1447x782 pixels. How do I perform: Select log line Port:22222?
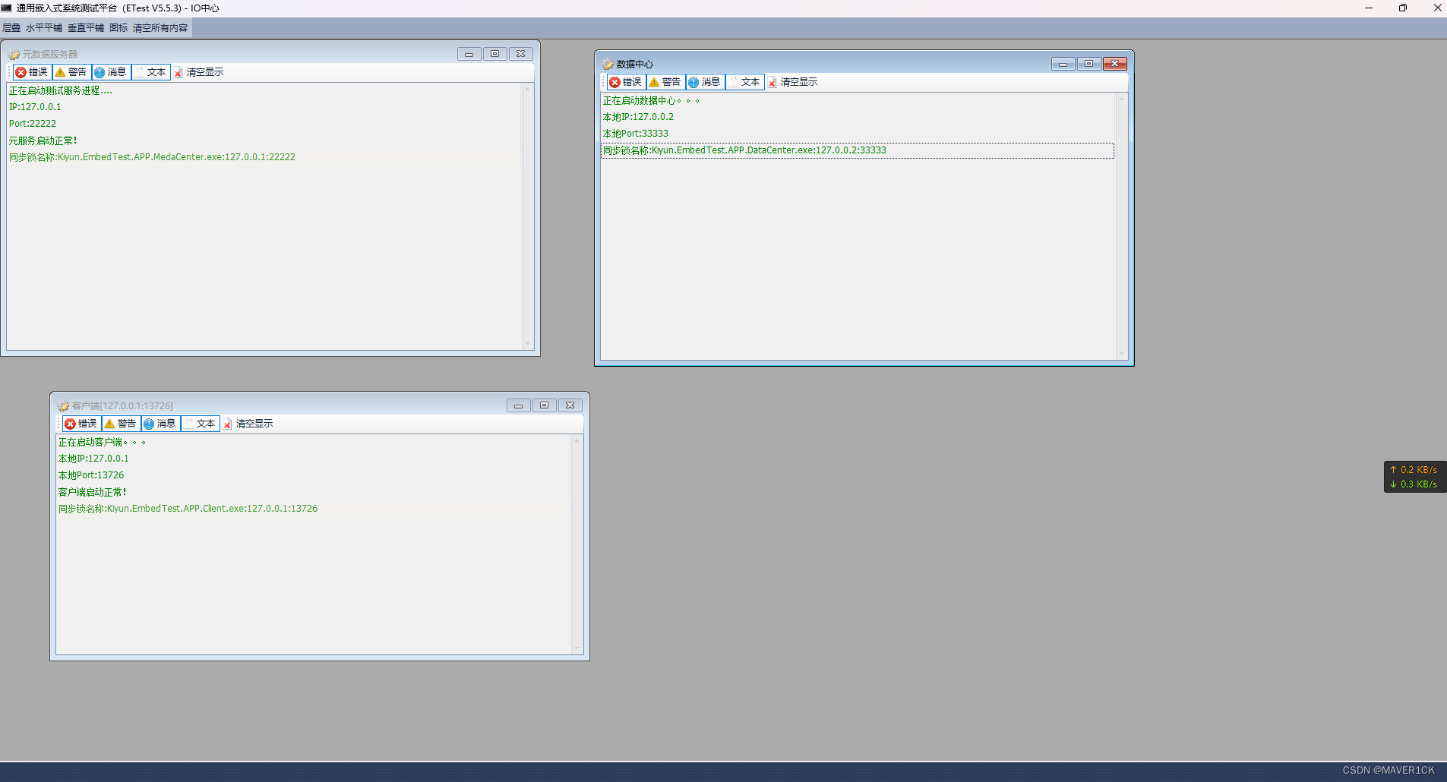click(x=264, y=125)
